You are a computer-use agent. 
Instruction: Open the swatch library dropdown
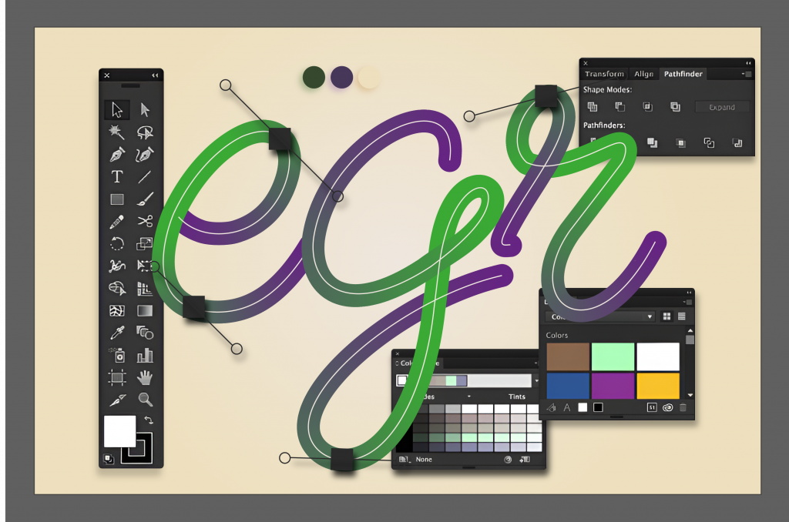(650, 316)
